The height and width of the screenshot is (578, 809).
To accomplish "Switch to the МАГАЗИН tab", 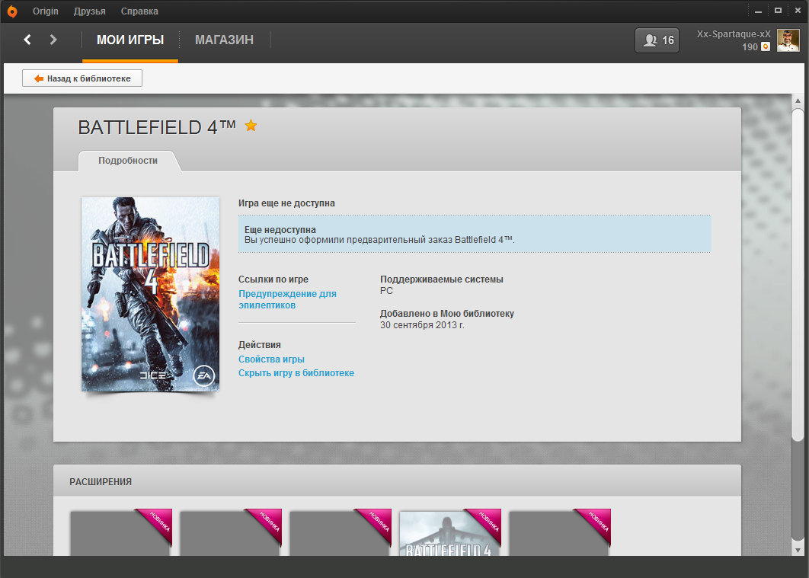I will tap(224, 40).
